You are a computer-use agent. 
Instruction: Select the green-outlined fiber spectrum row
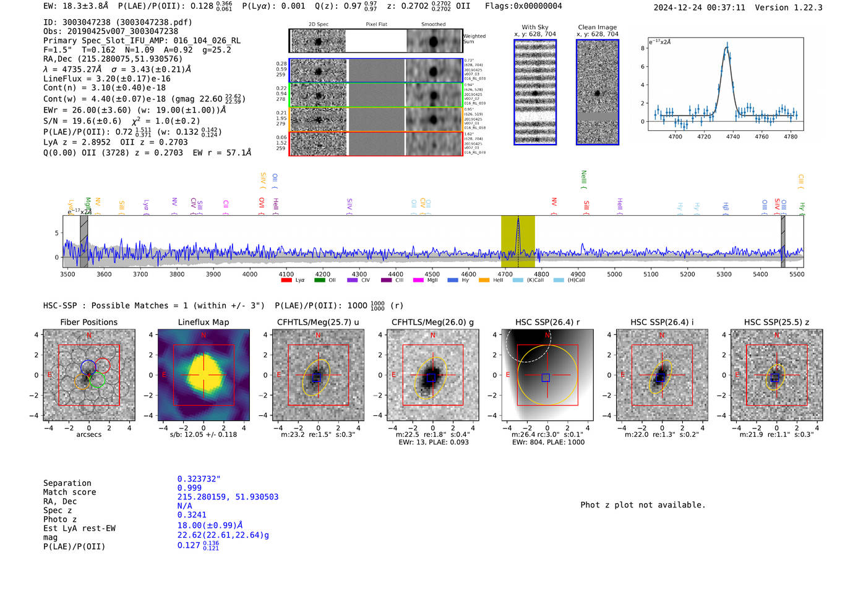376,95
